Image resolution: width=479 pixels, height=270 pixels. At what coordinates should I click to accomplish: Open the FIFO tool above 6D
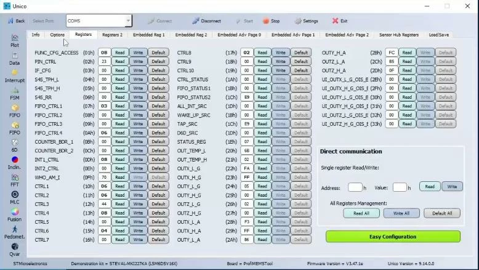click(14, 128)
